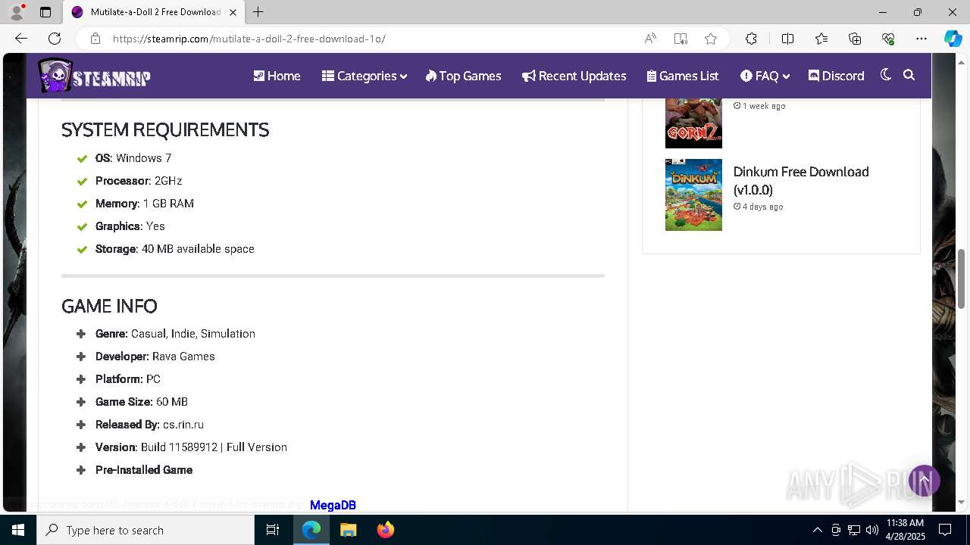Click the '4 days ago' timestamp

click(759, 207)
